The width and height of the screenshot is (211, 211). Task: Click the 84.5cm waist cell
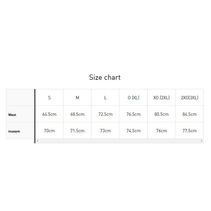pyautogui.click(x=189, y=114)
